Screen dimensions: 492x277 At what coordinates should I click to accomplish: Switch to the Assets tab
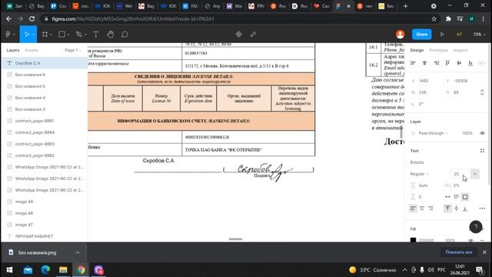click(32, 50)
